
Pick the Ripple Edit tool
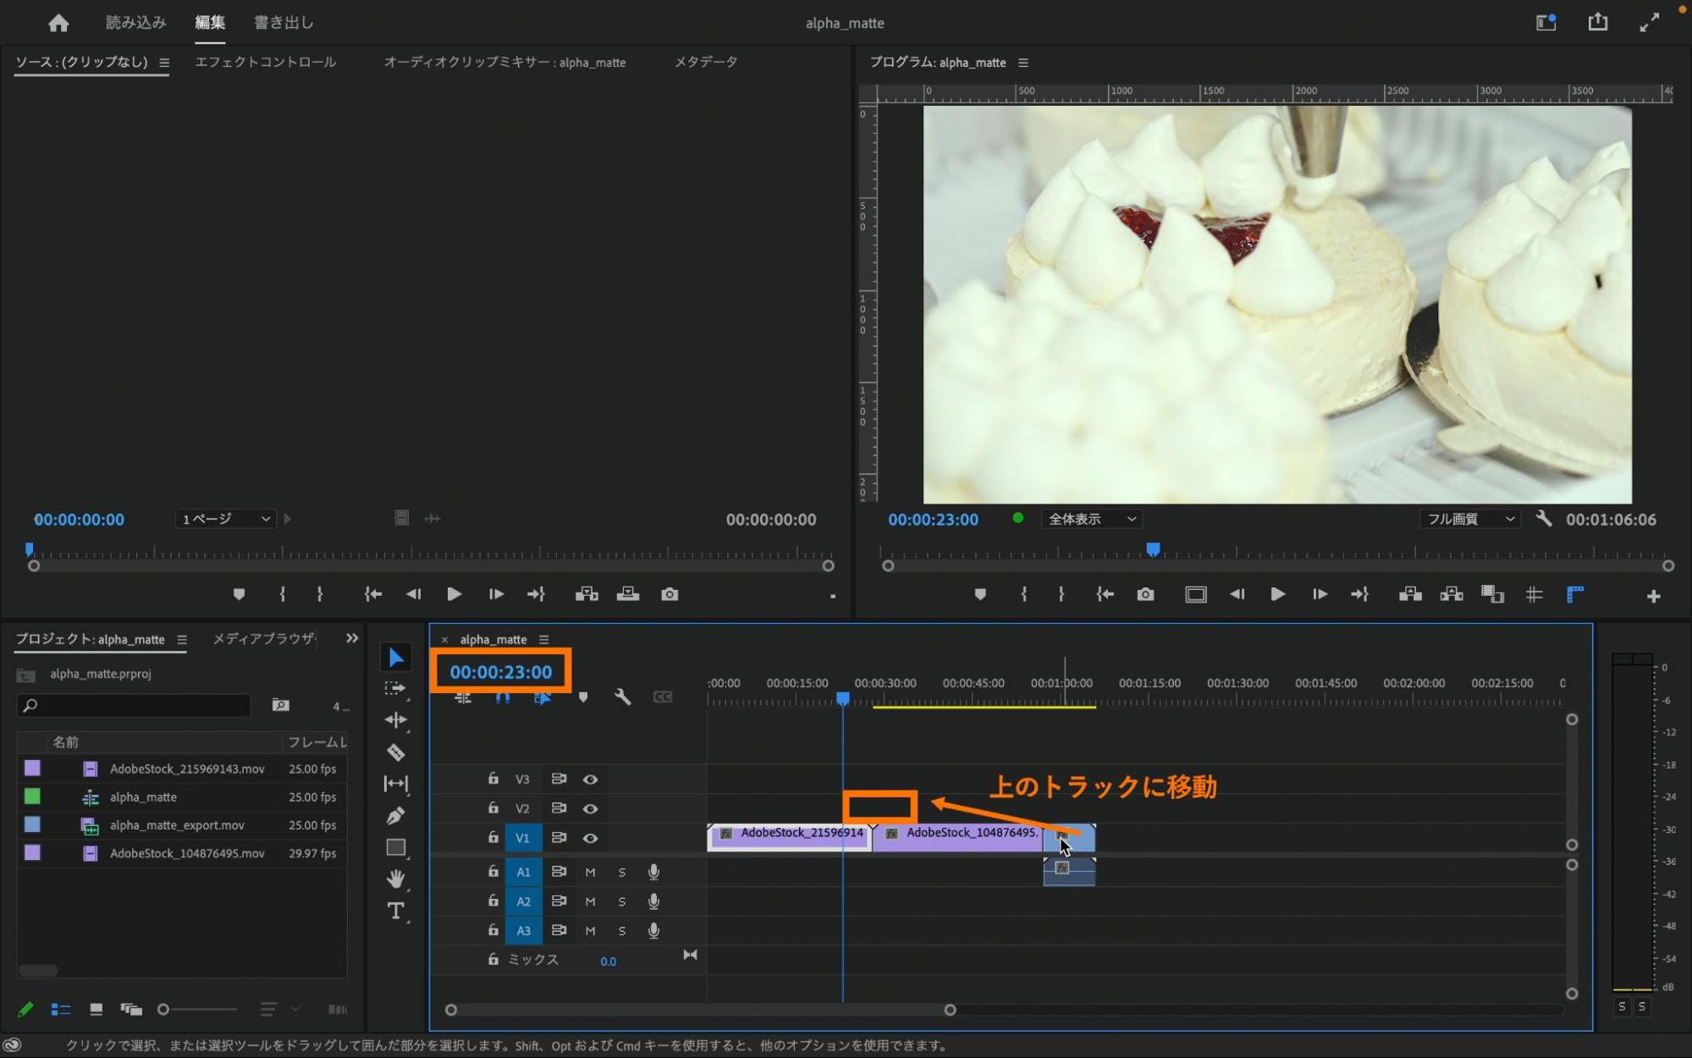click(395, 720)
